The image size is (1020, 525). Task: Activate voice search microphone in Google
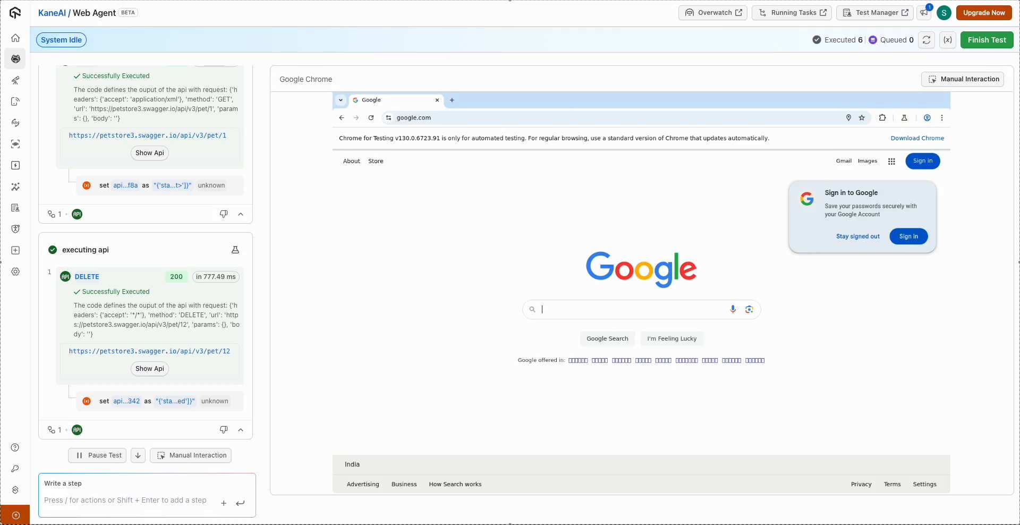pos(733,309)
